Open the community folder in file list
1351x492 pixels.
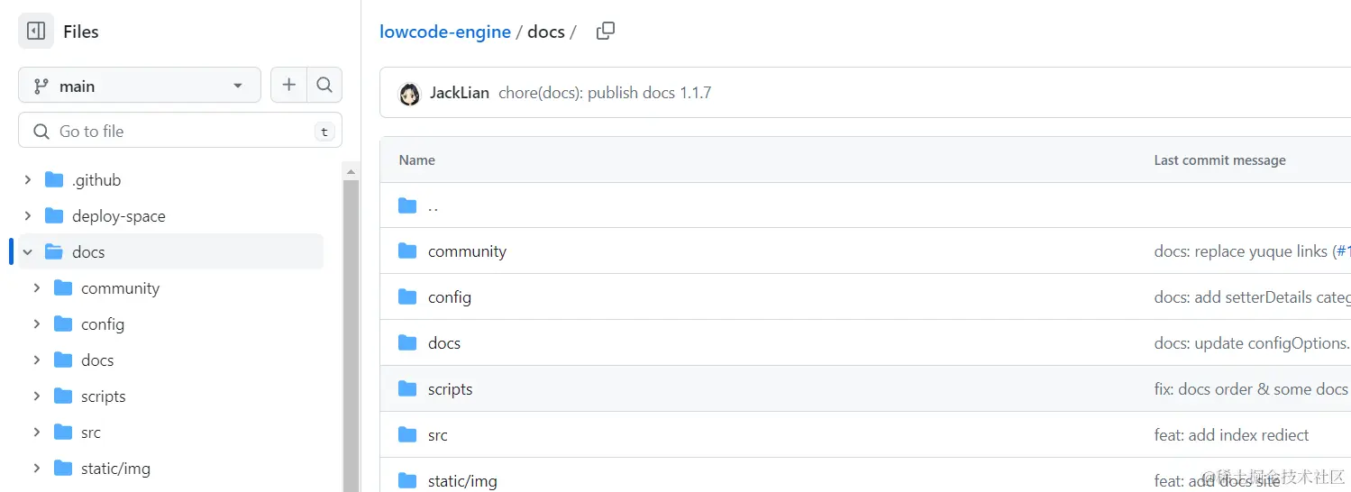[x=467, y=251]
